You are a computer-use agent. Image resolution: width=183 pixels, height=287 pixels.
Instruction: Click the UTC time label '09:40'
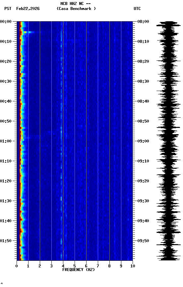coord(143,221)
